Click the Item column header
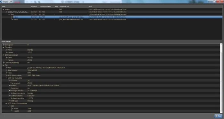The width and height of the screenshot is (224, 119). pos(16,7)
